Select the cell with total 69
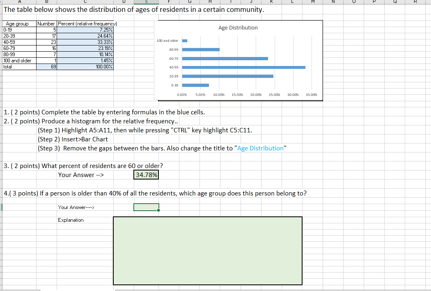 [x=46, y=67]
